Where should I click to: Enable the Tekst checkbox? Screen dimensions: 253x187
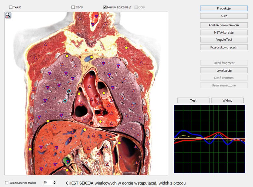[x=11, y=7]
